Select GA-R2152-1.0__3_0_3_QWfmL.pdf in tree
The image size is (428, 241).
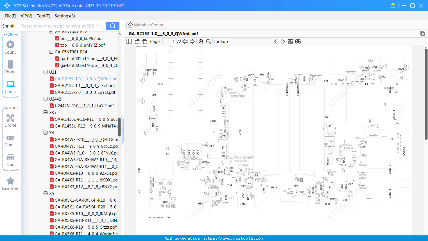(x=86, y=79)
